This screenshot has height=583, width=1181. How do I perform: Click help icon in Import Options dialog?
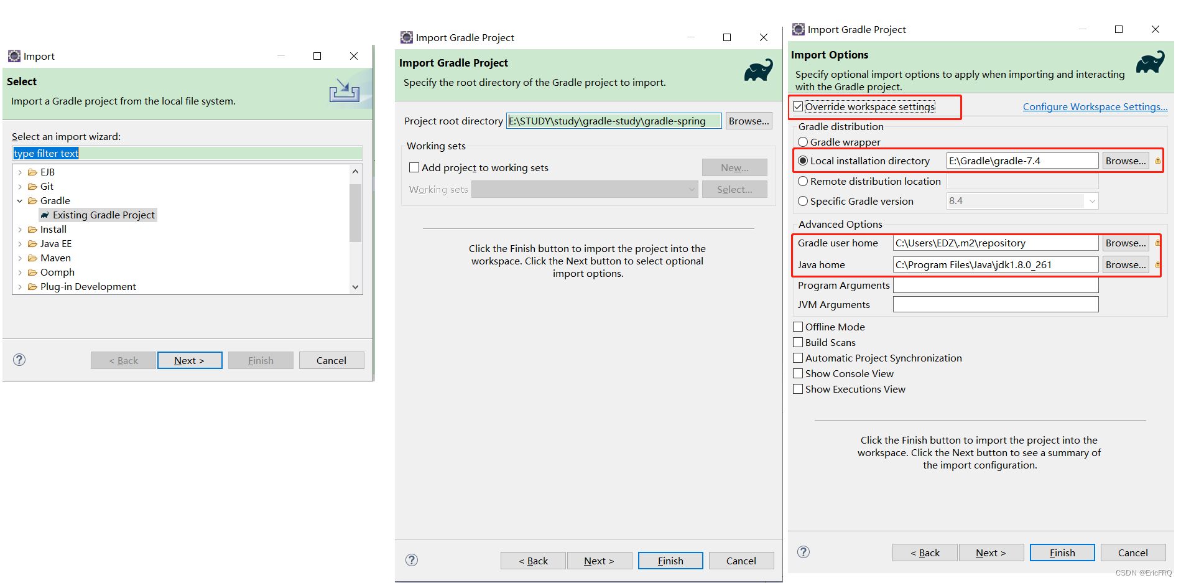(x=804, y=552)
